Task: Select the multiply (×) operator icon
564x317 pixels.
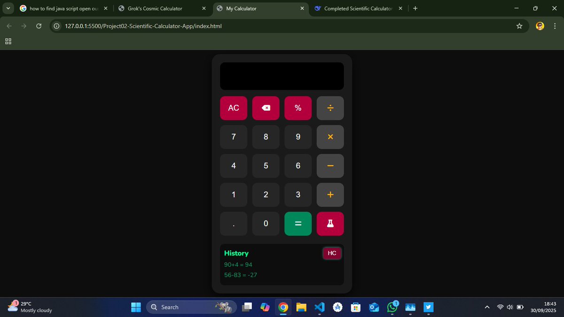Action: tap(330, 137)
